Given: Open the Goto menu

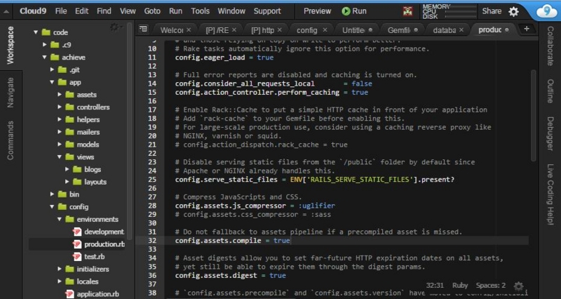Looking at the screenshot, I should point(152,11).
